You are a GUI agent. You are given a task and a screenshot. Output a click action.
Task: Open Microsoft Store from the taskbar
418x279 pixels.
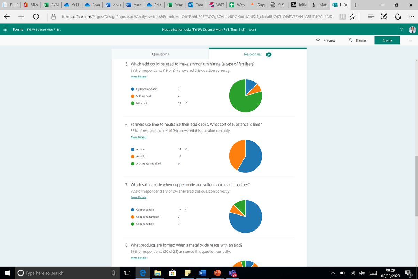tap(172, 273)
